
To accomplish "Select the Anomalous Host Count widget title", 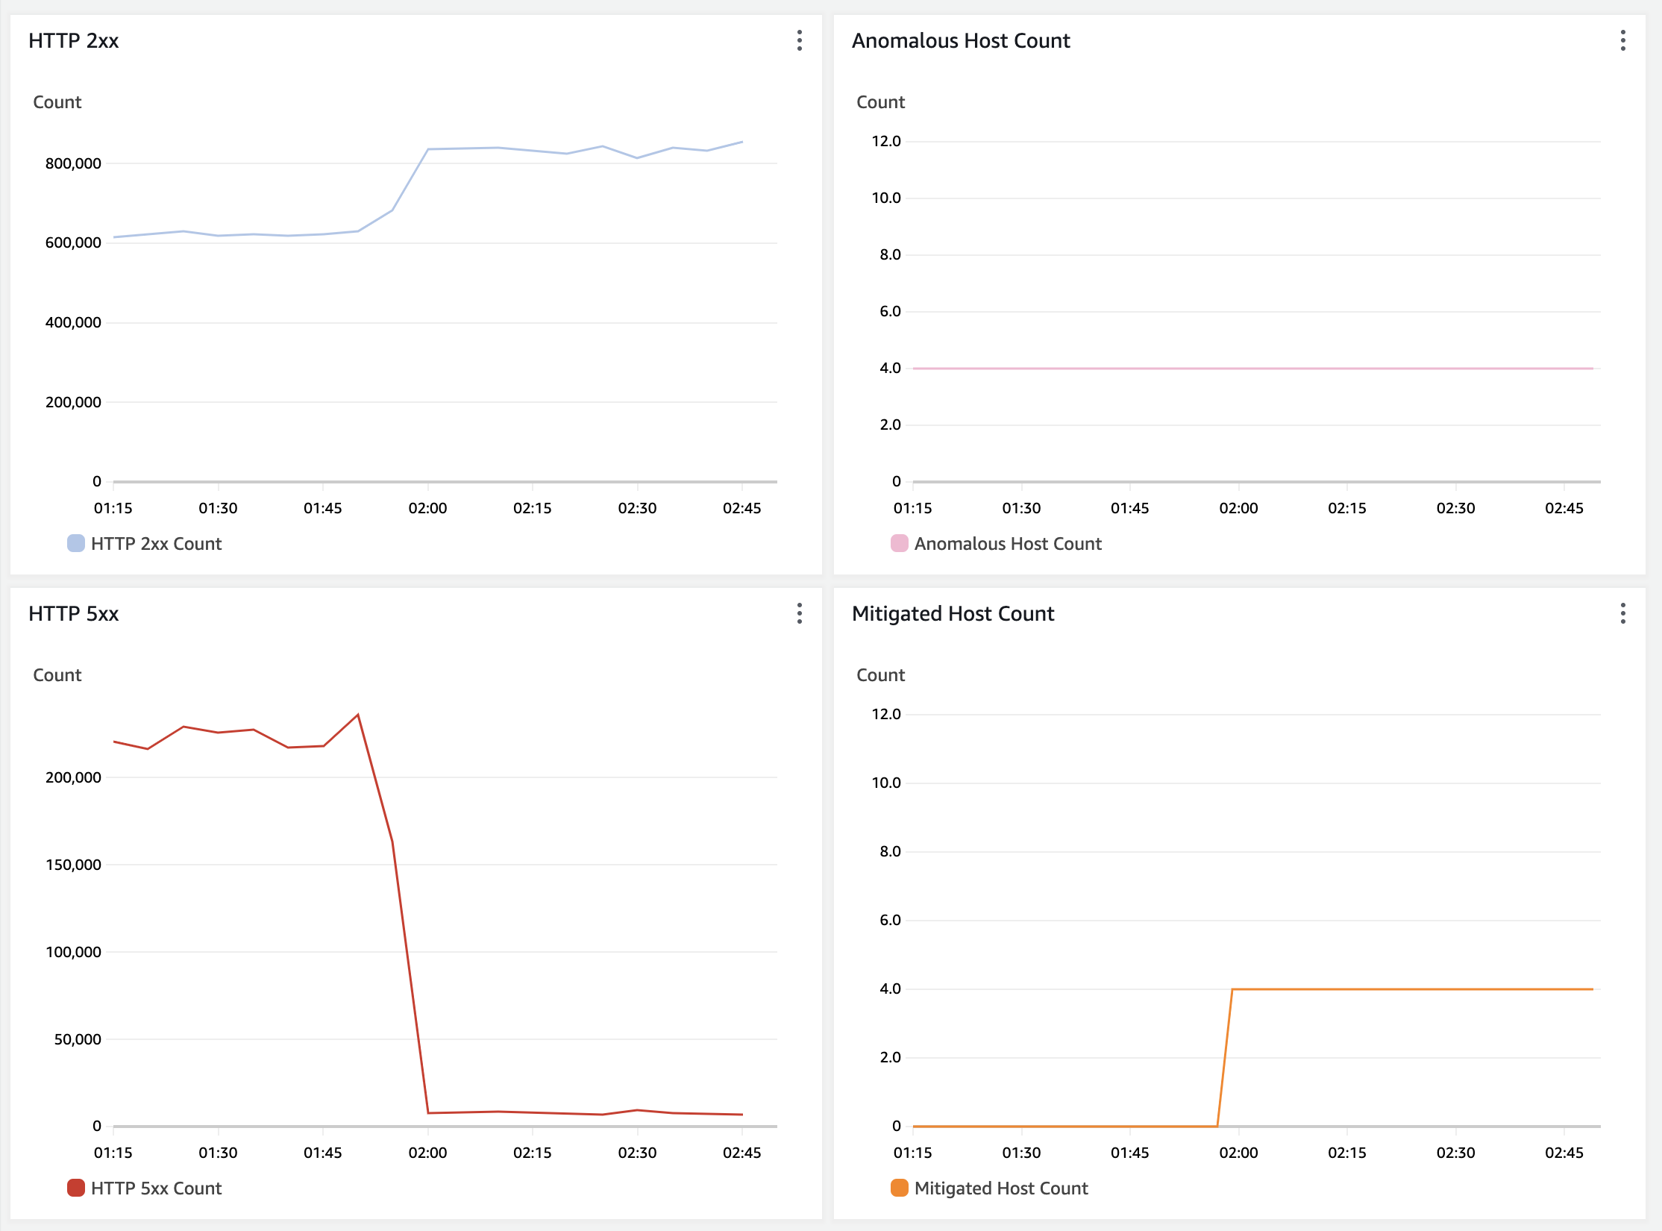I will (962, 41).
